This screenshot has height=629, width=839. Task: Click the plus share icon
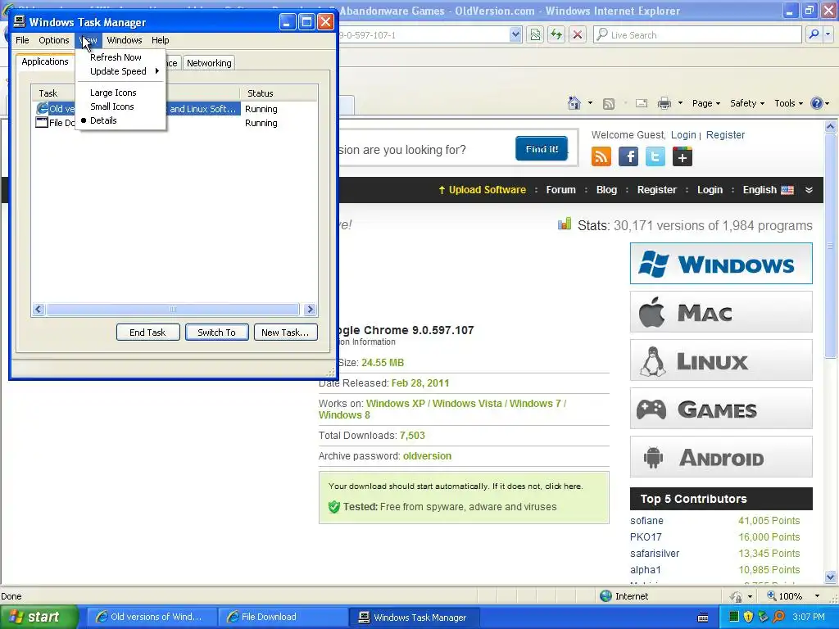683,156
